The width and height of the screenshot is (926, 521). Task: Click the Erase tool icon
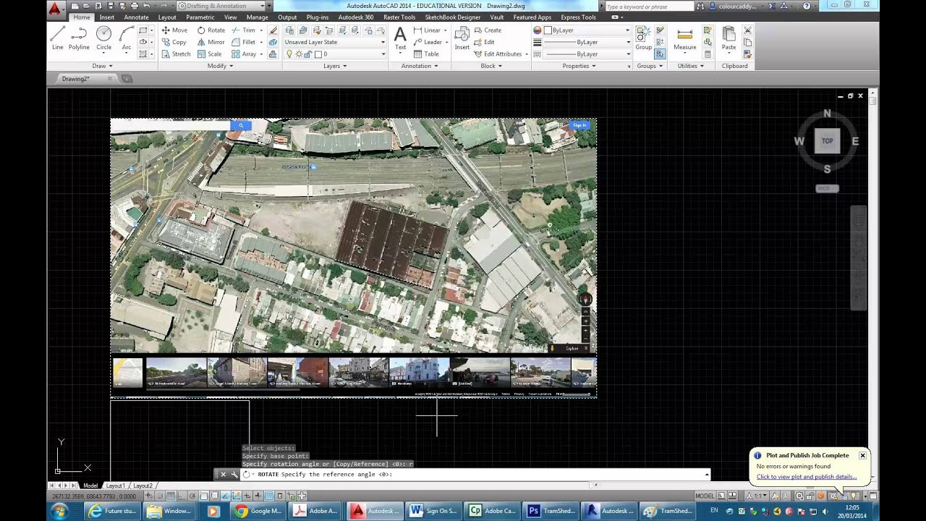273,30
